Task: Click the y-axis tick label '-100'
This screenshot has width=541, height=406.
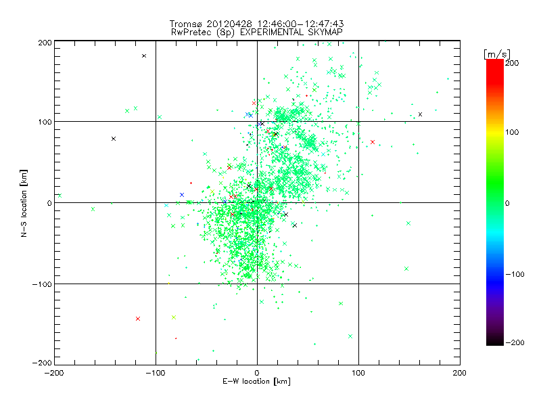Action: 42,284
